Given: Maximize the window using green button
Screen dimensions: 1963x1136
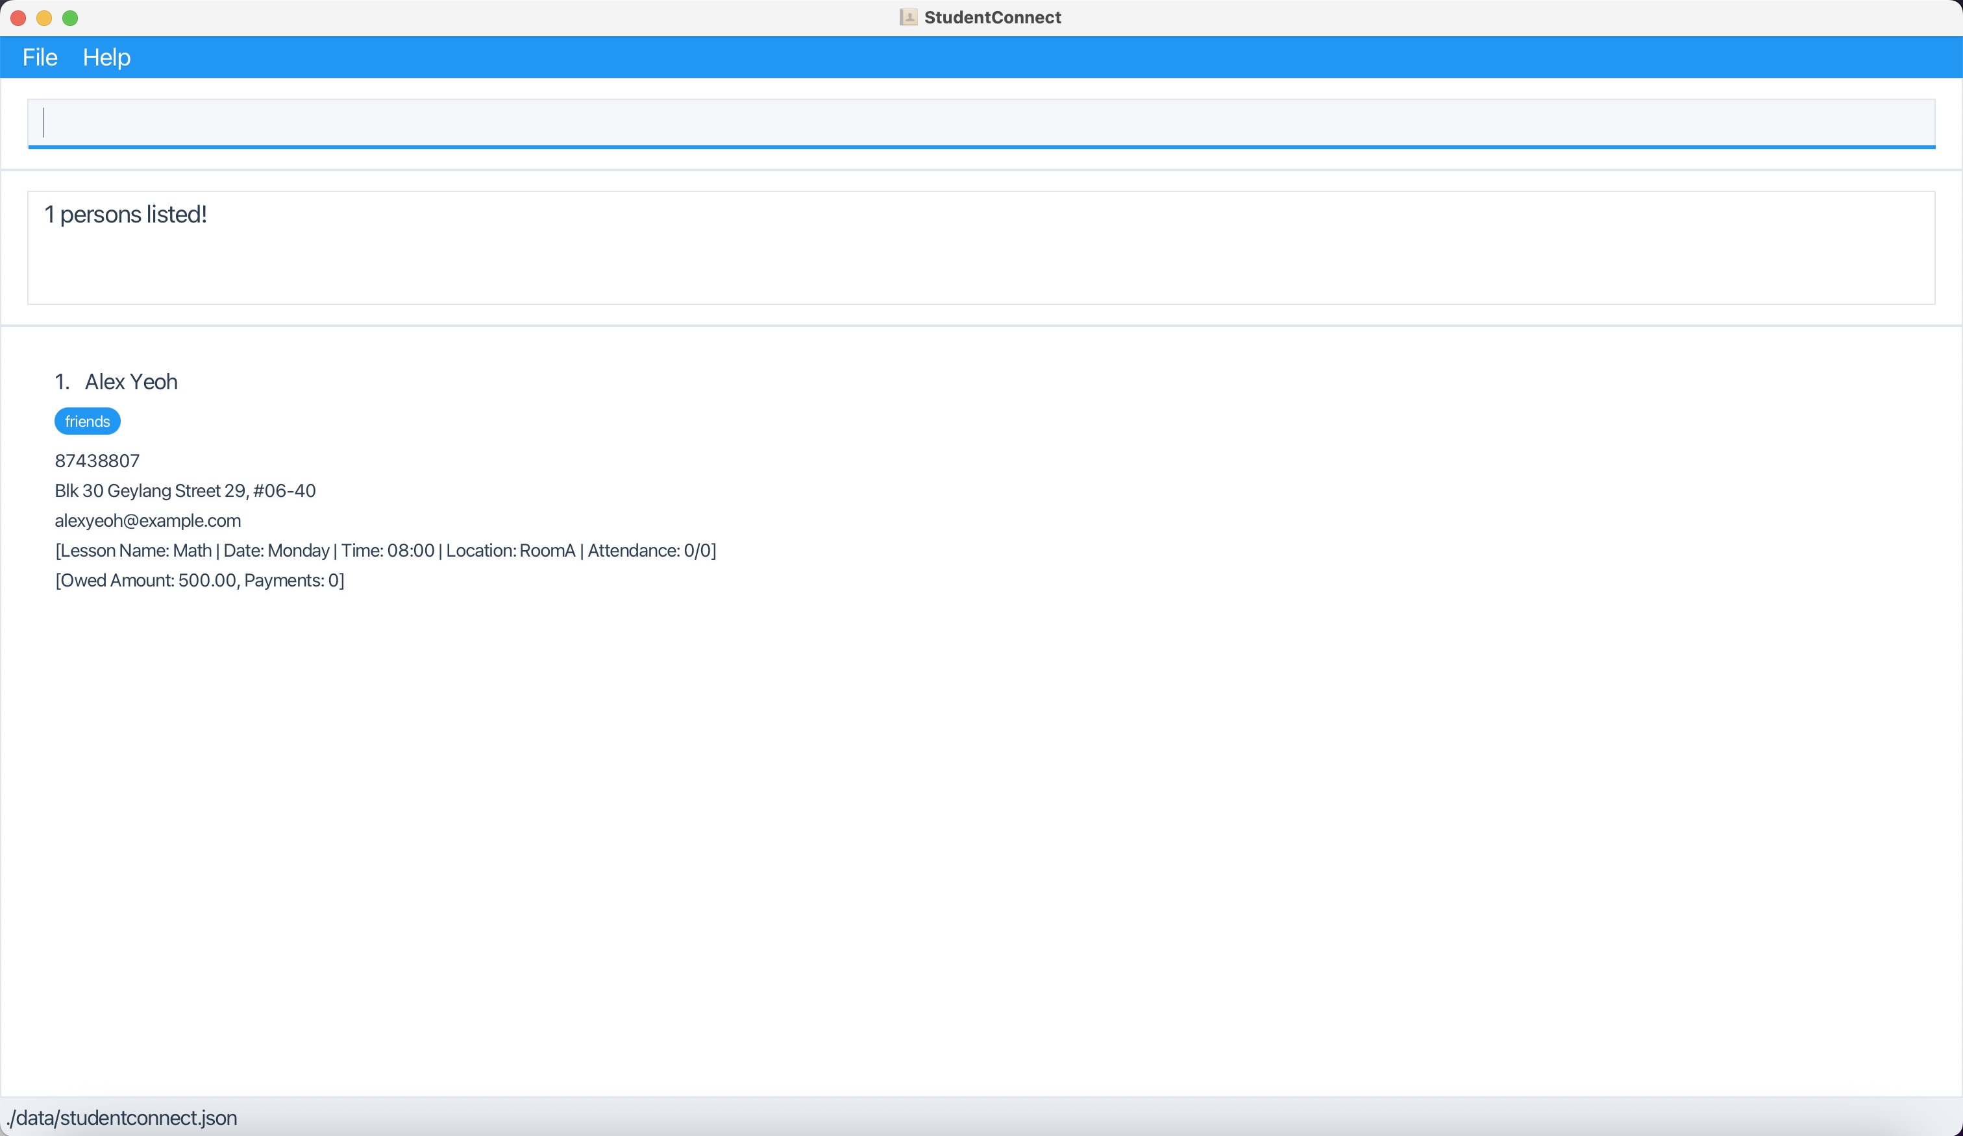Looking at the screenshot, I should coord(70,18).
